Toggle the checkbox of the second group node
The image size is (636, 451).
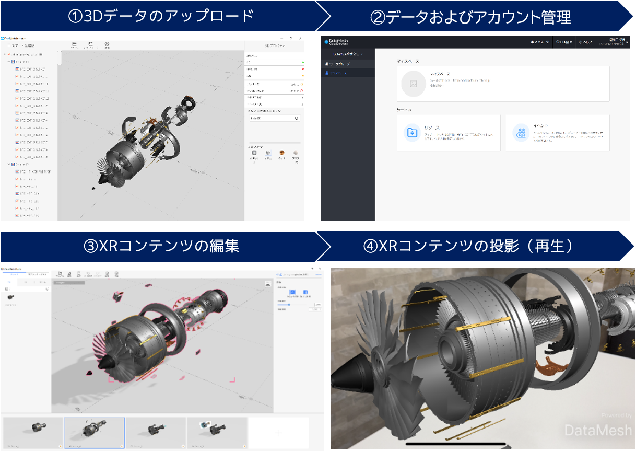click(x=13, y=164)
